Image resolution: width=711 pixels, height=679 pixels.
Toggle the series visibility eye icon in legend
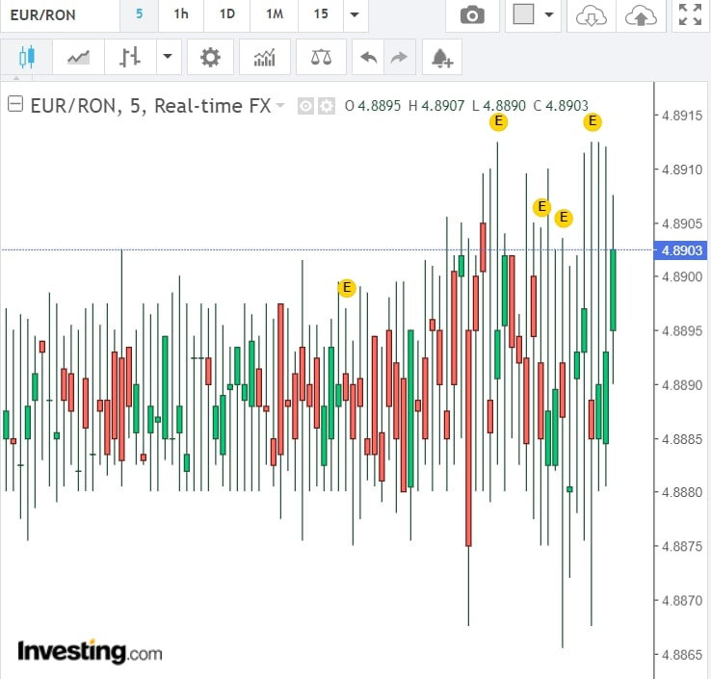305,106
